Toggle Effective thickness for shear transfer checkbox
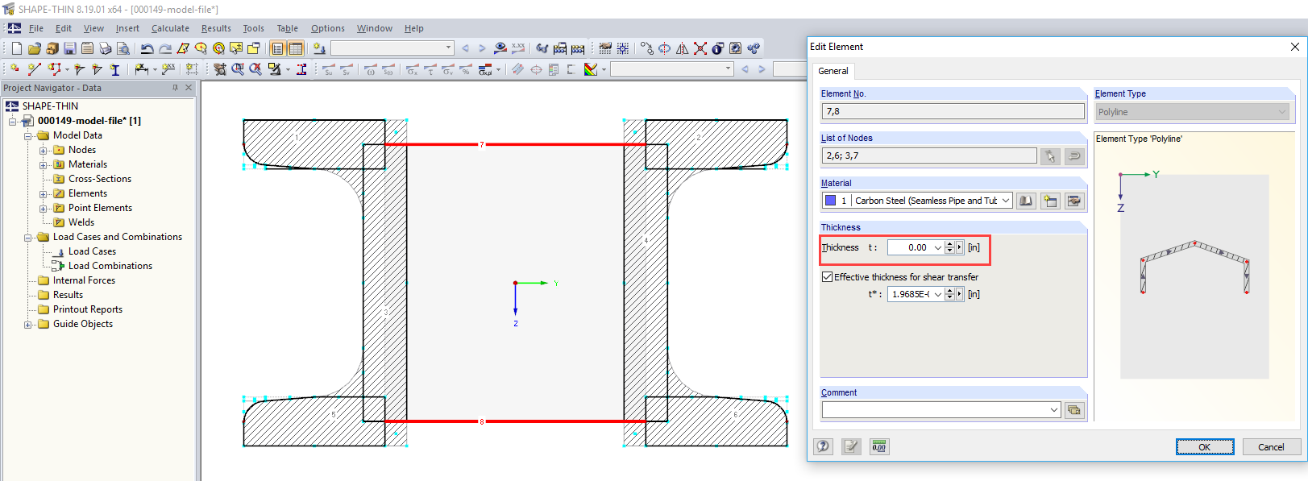 [x=827, y=276]
